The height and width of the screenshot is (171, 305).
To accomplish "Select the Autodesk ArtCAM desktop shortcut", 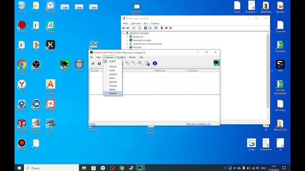I will point(51,87).
